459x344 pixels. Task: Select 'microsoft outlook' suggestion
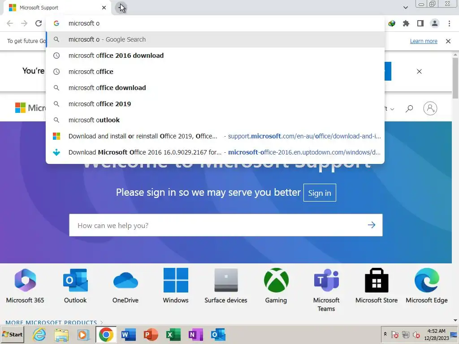(x=215, y=120)
